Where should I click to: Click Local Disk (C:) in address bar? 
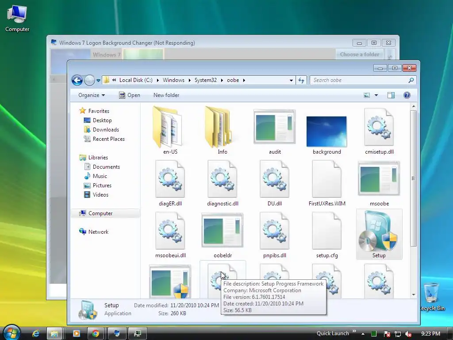(136, 80)
